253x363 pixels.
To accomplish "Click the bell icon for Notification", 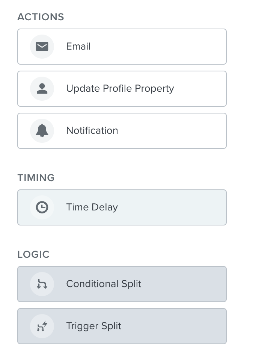I will point(42,130).
